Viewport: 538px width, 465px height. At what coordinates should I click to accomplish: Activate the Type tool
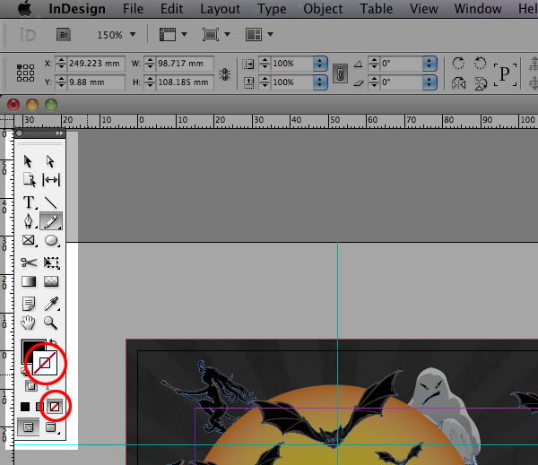pos(29,202)
